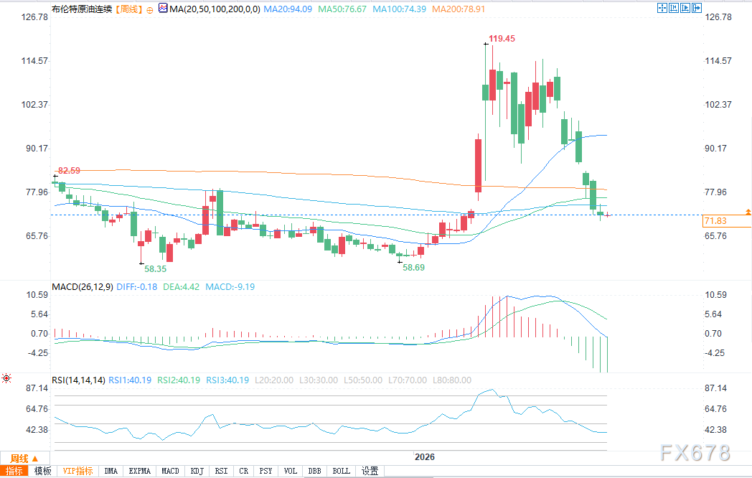Click the 71.83 current price label
This screenshot has width=752, height=478.
point(715,221)
